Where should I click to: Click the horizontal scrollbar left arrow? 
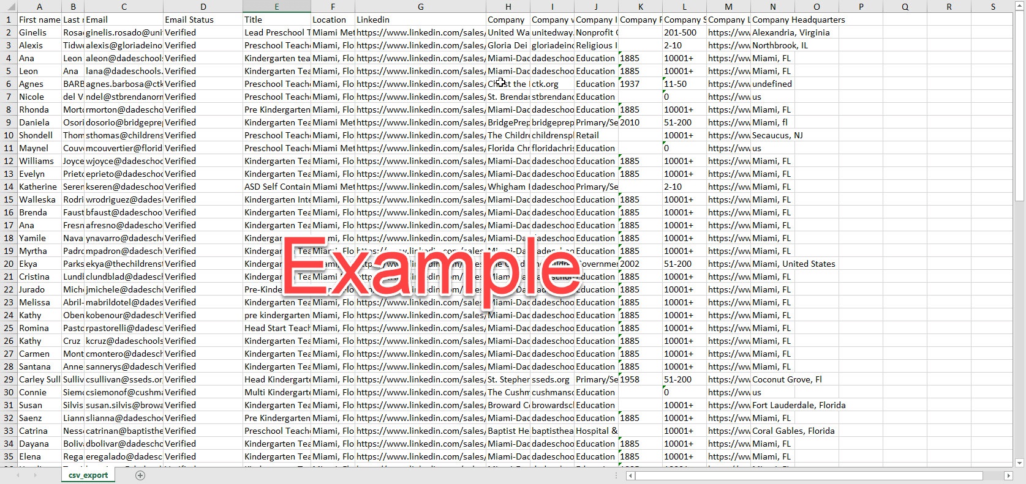[630, 475]
